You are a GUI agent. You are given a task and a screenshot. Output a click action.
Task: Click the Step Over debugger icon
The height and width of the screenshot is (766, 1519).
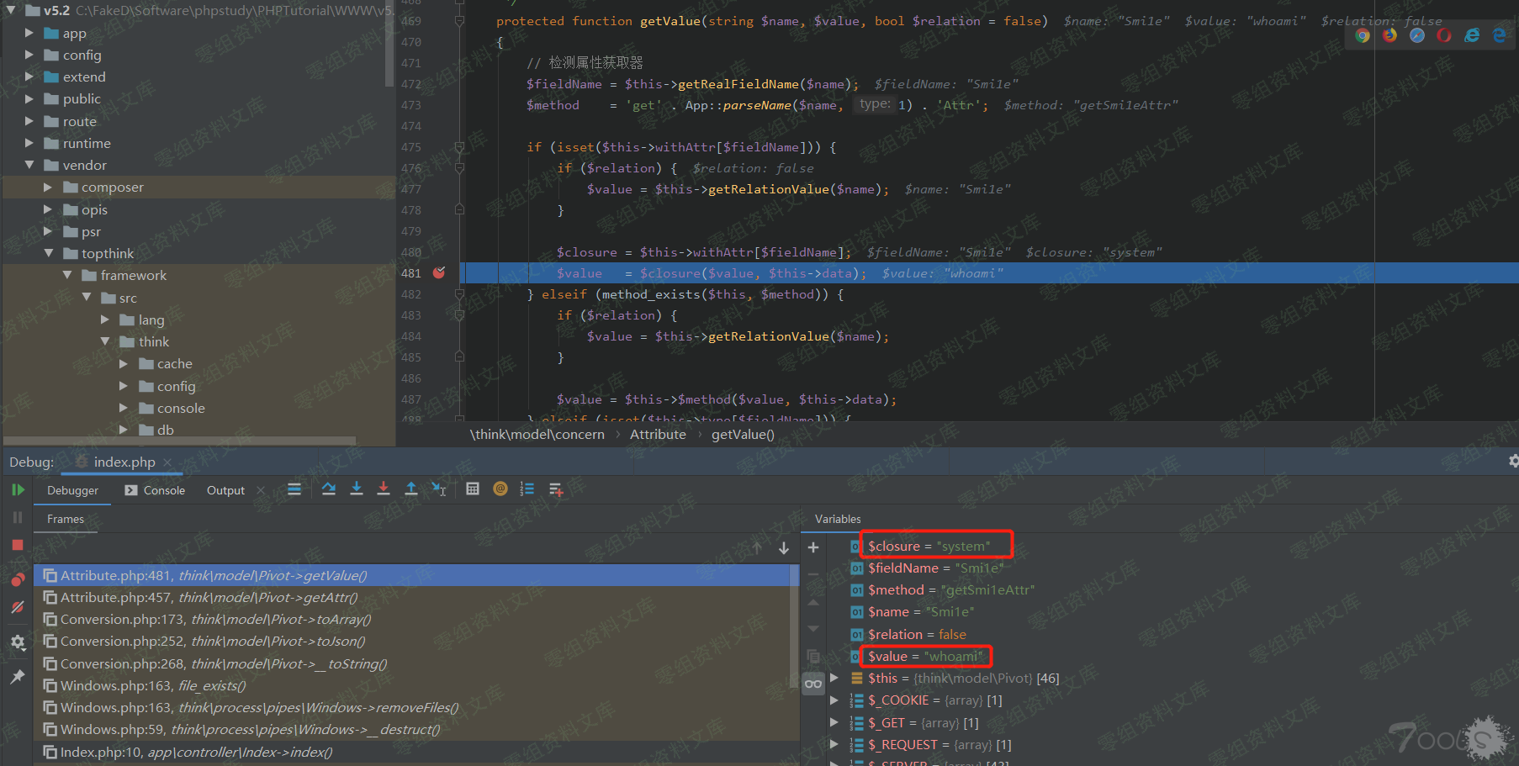(x=329, y=489)
